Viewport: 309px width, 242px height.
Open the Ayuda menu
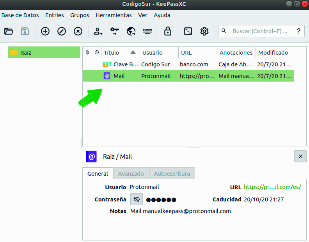(162, 15)
